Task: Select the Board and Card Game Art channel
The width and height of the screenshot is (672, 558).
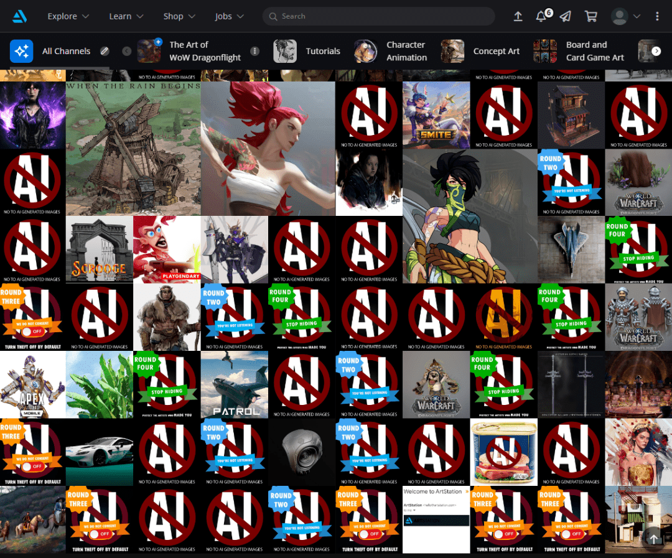Action: click(x=579, y=51)
